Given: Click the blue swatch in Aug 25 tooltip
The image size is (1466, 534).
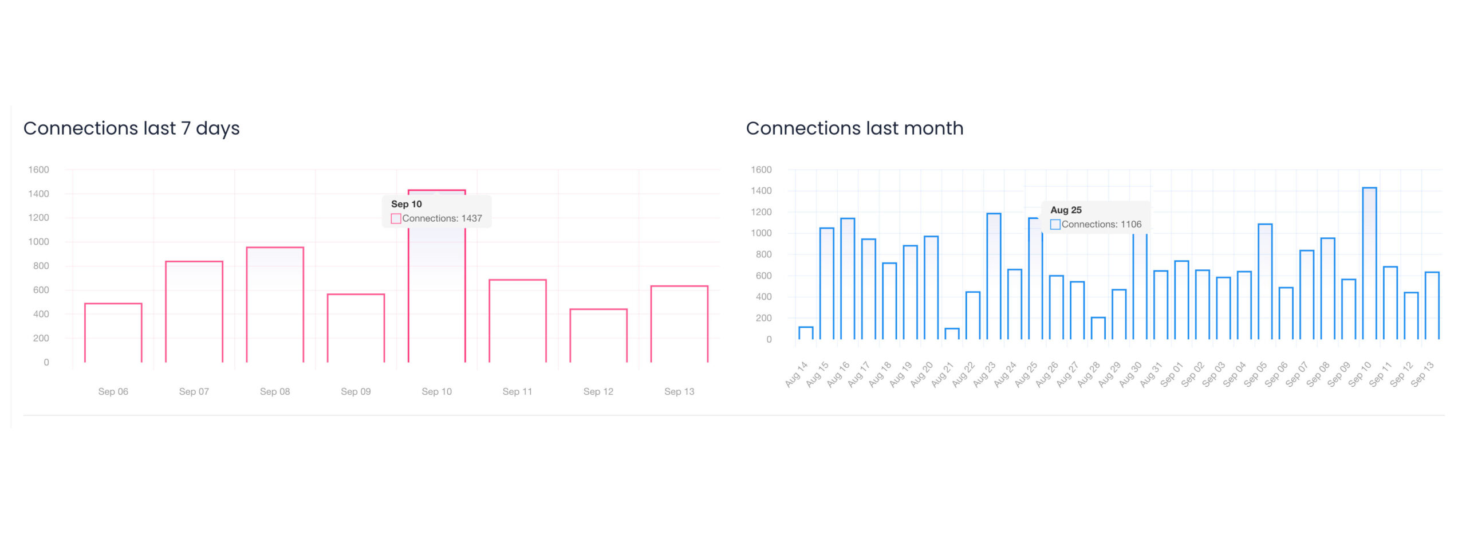Looking at the screenshot, I should pyautogui.click(x=1055, y=225).
